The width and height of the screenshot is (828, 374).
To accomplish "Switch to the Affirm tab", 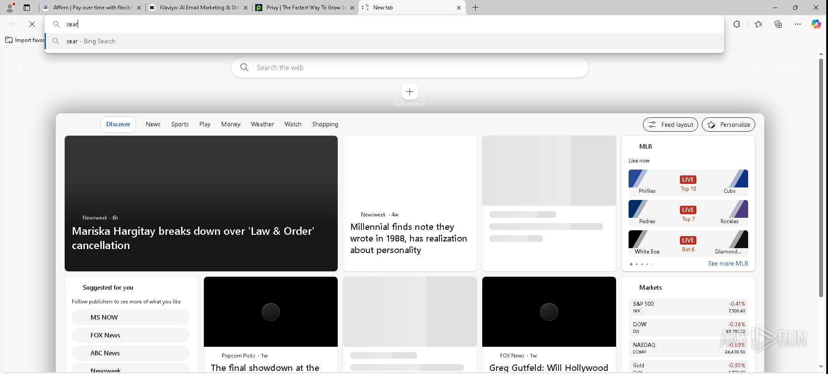I will click(x=91, y=8).
